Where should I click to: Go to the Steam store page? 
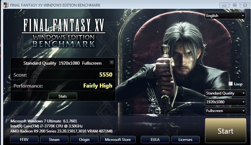pyautogui.click(x=54, y=140)
